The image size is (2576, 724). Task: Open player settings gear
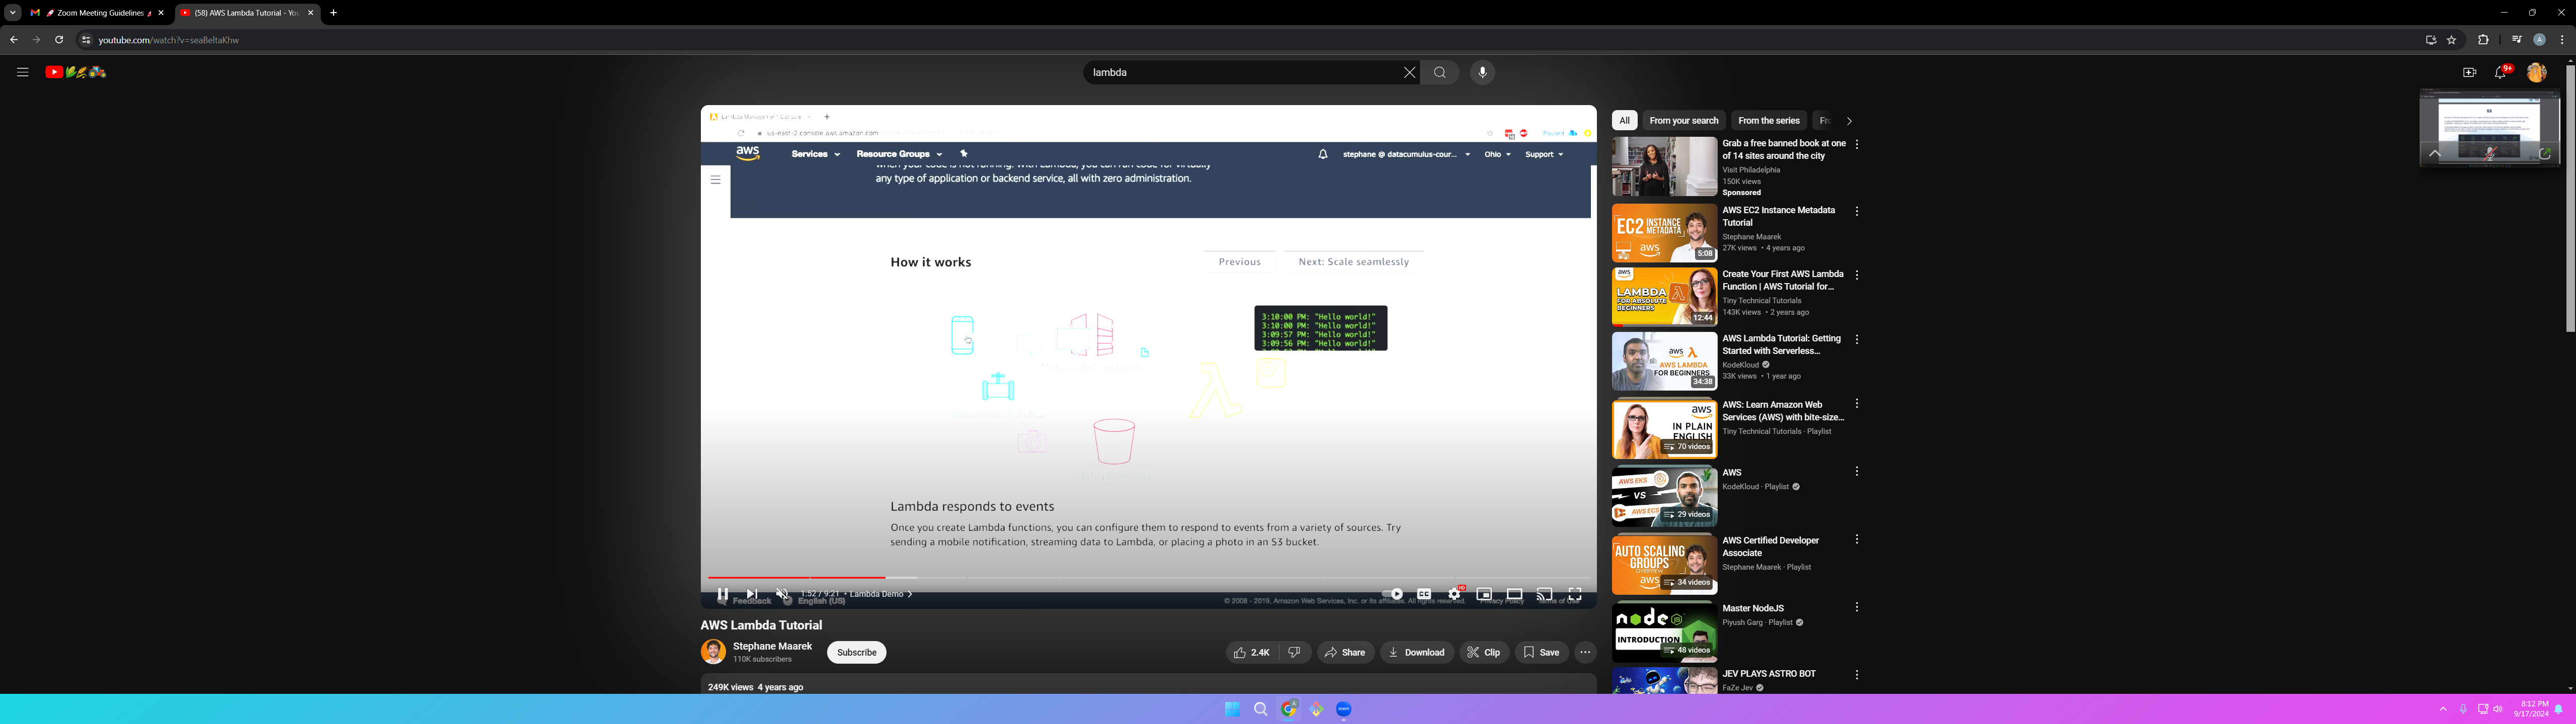[1454, 594]
